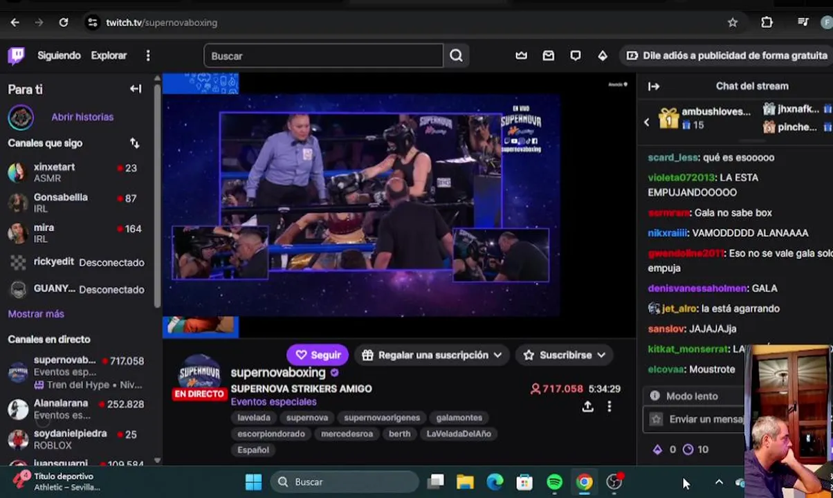Screen dimensions: 833x498
Task: Open Twitch three-dot more menu
Action: click(x=148, y=55)
